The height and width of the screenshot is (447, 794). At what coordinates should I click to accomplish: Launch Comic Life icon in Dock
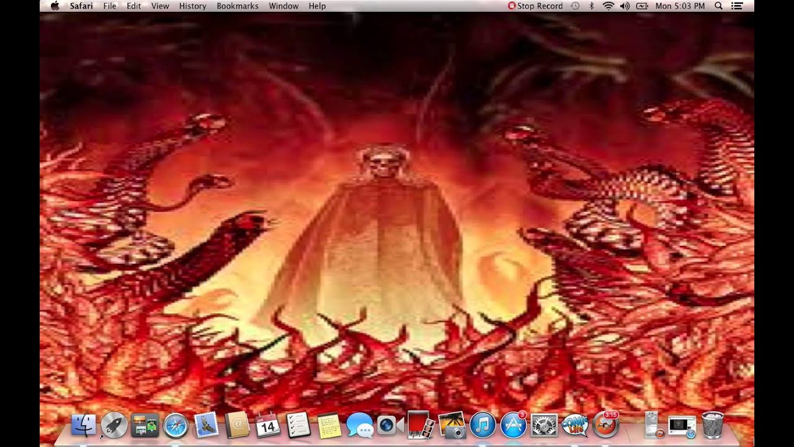click(x=575, y=425)
